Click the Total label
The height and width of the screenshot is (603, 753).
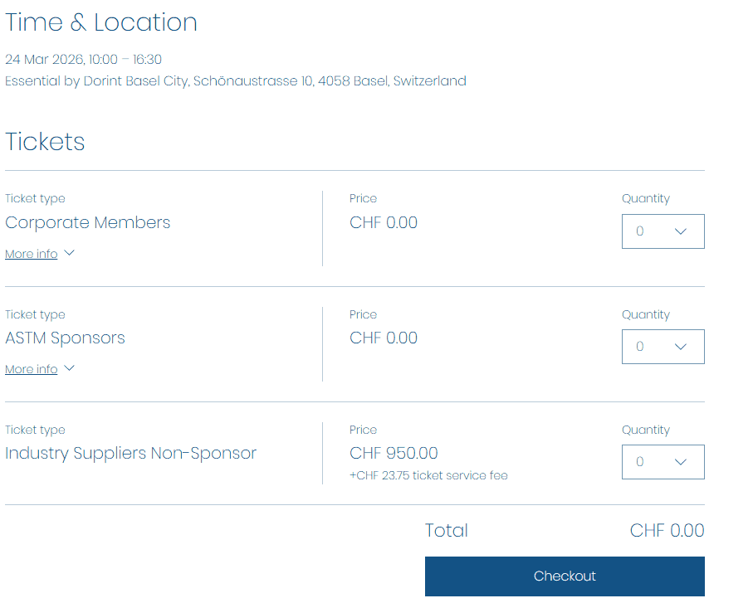point(447,531)
